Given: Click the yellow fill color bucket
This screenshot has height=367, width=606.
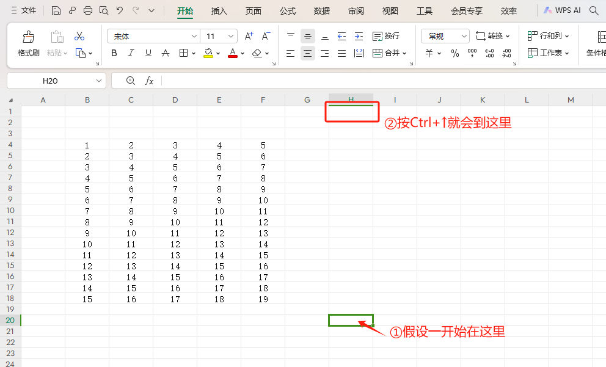Looking at the screenshot, I should [x=208, y=53].
